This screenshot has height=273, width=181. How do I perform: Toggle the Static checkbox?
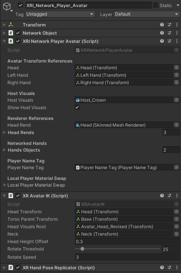tap(156, 5)
